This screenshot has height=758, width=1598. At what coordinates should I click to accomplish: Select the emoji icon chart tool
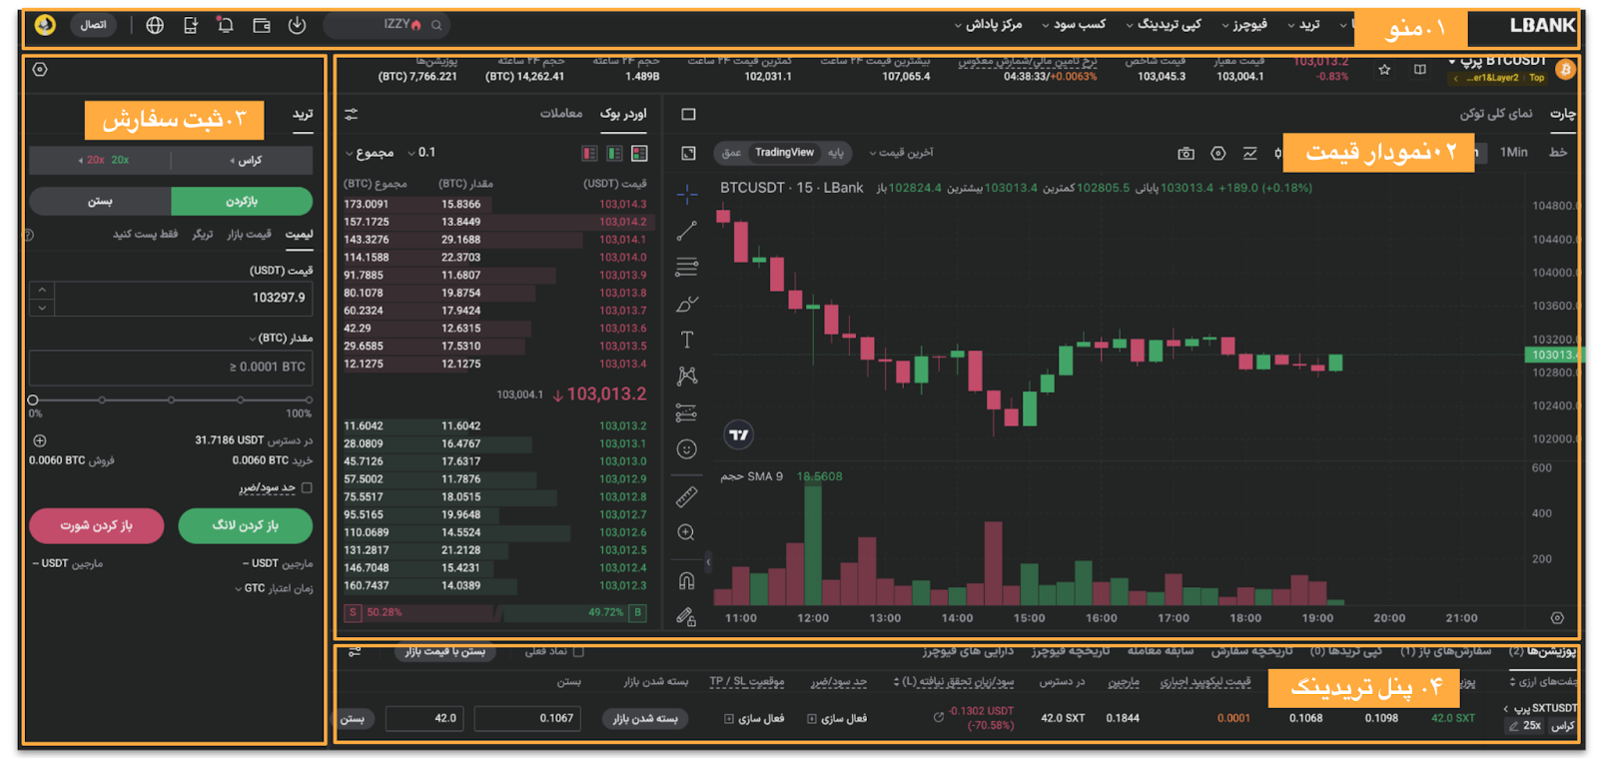tap(686, 449)
